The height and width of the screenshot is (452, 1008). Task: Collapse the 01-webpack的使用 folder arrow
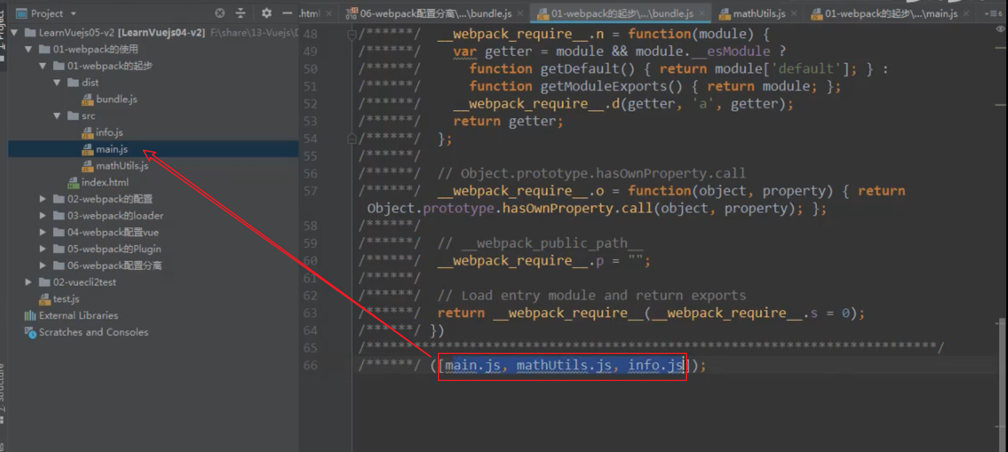[x=28, y=49]
